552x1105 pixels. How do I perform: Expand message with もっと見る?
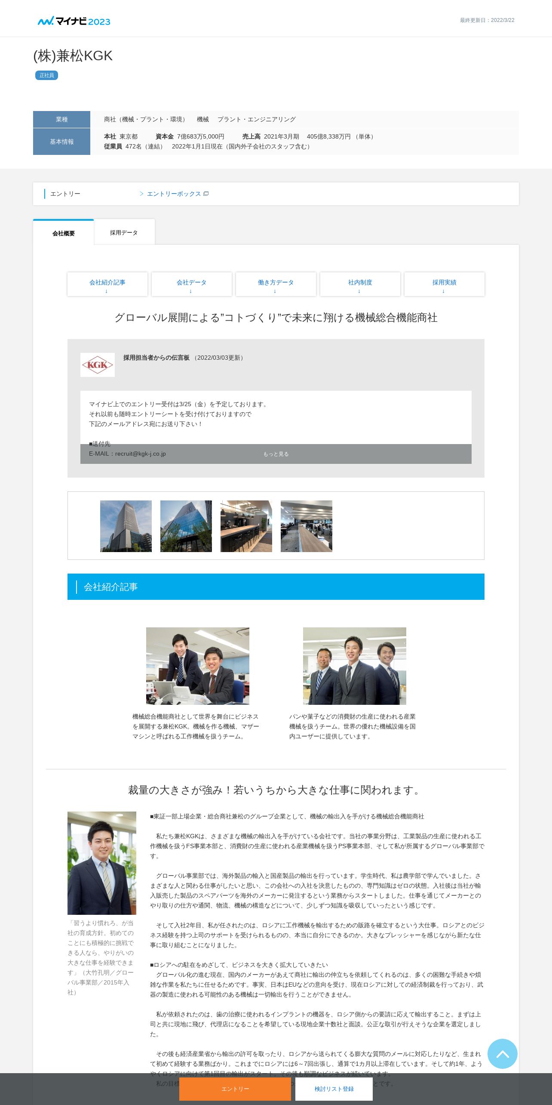click(276, 454)
